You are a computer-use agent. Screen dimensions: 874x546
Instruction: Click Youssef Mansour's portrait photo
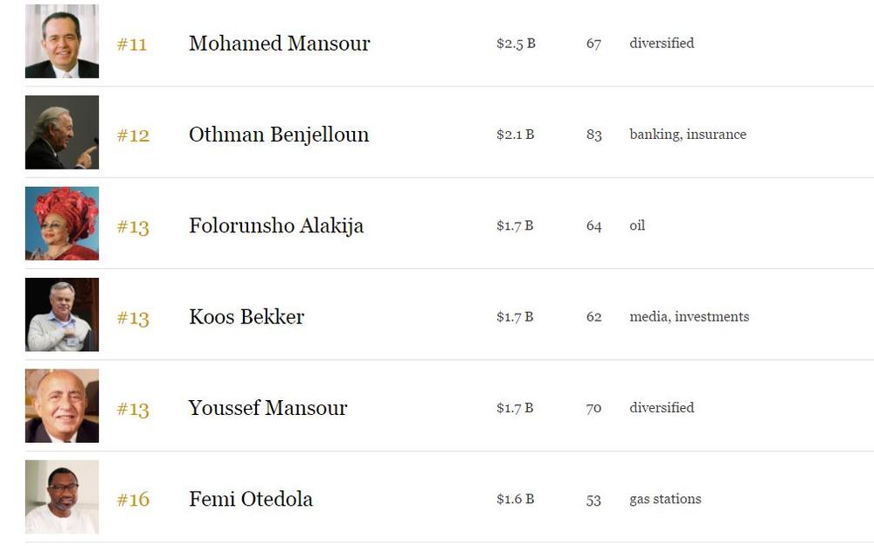click(x=62, y=405)
